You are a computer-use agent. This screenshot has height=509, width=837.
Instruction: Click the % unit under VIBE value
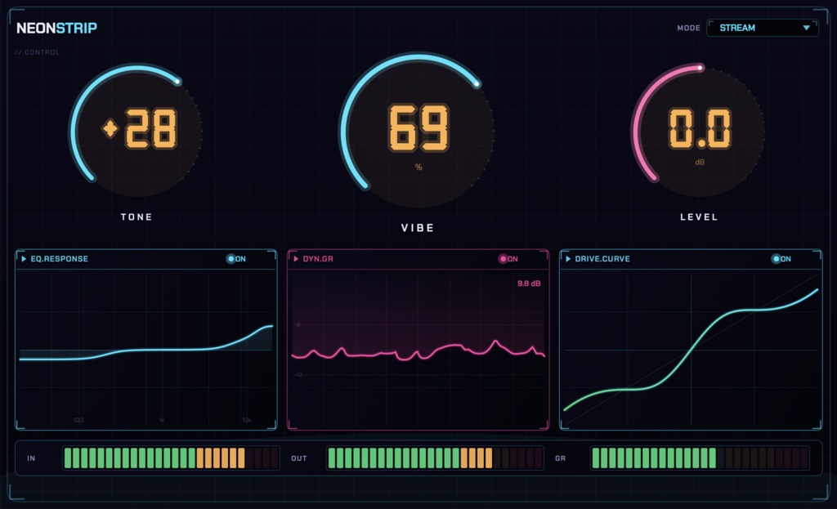[x=418, y=167]
